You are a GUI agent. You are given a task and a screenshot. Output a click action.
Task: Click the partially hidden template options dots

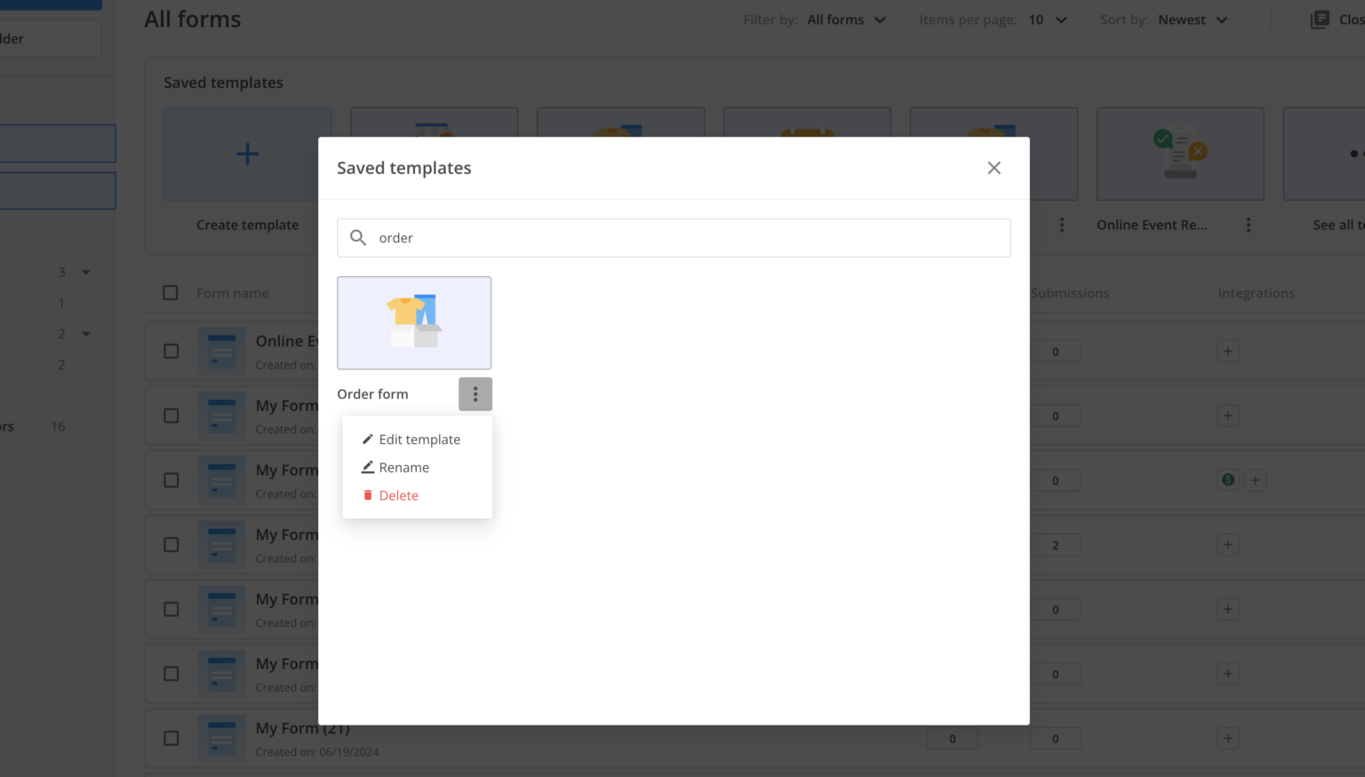coord(1062,226)
